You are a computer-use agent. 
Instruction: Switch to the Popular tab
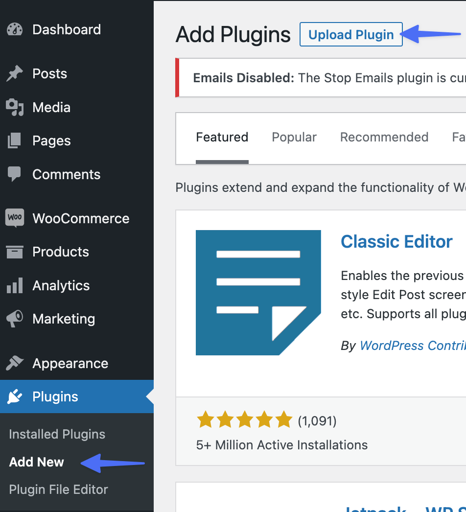(294, 137)
